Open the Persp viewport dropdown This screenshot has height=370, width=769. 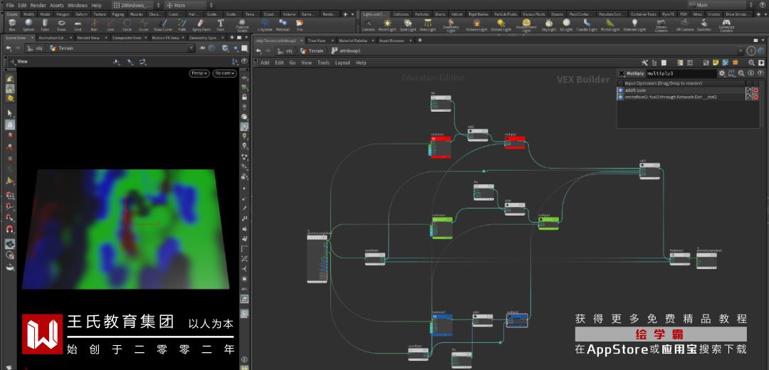199,73
